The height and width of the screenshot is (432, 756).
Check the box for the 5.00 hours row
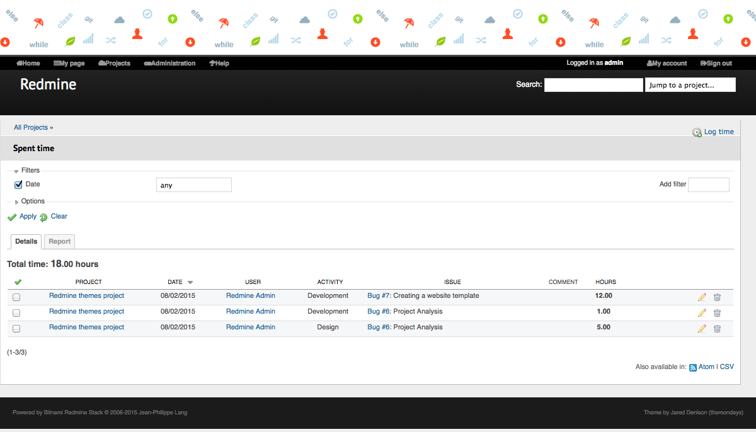coord(16,329)
